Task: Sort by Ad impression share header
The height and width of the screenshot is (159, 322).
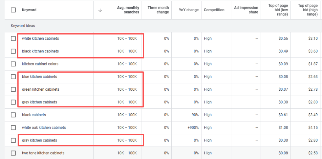Action: [246, 10]
